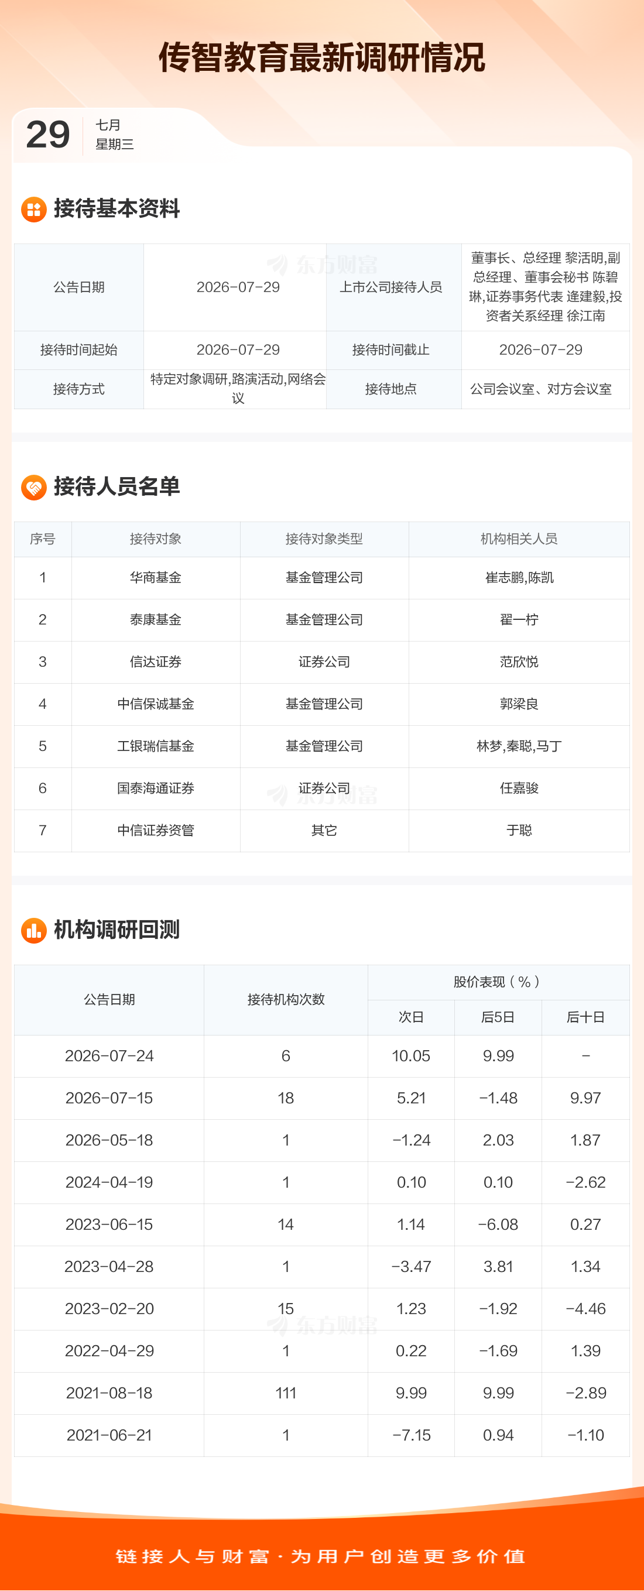Click the 接待机构次数 column header
Screen dimensions: 644x1591
pyautogui.click(x=286, y=999)
